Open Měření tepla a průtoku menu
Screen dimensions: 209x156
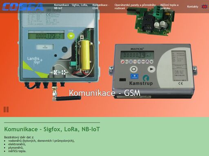pos(169,6)
